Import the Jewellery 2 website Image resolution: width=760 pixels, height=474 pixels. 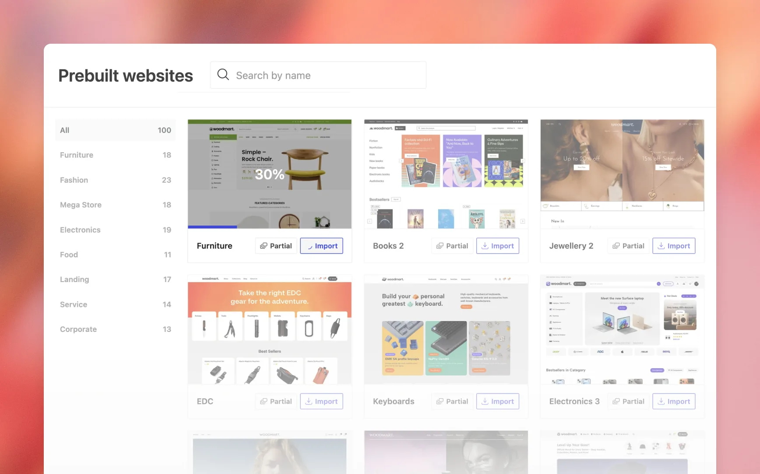pos(674,246)
